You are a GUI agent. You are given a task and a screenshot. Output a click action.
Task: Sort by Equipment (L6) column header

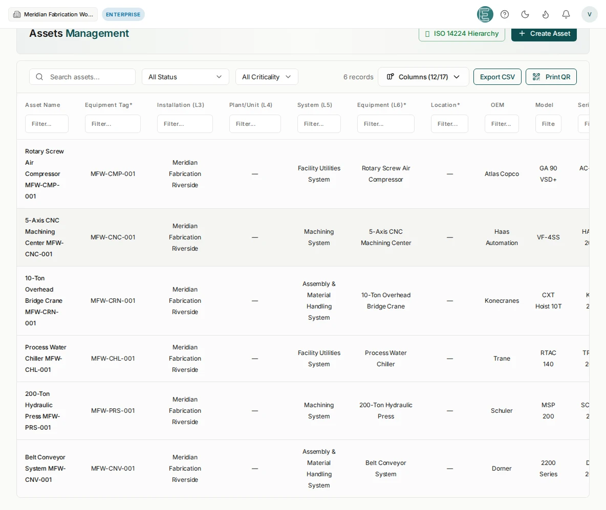click(x=381, y=105)
